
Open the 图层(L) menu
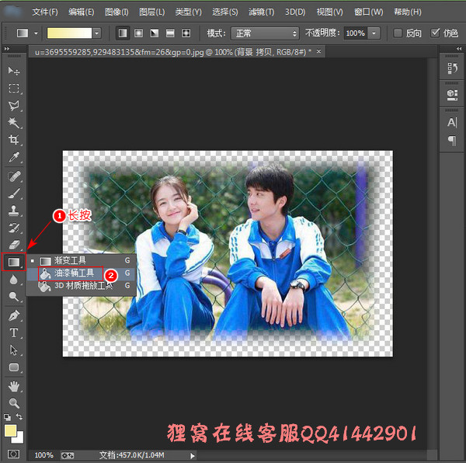tap(152, 12)
